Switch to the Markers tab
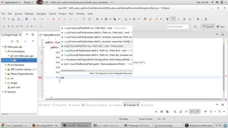 (45, 105)
